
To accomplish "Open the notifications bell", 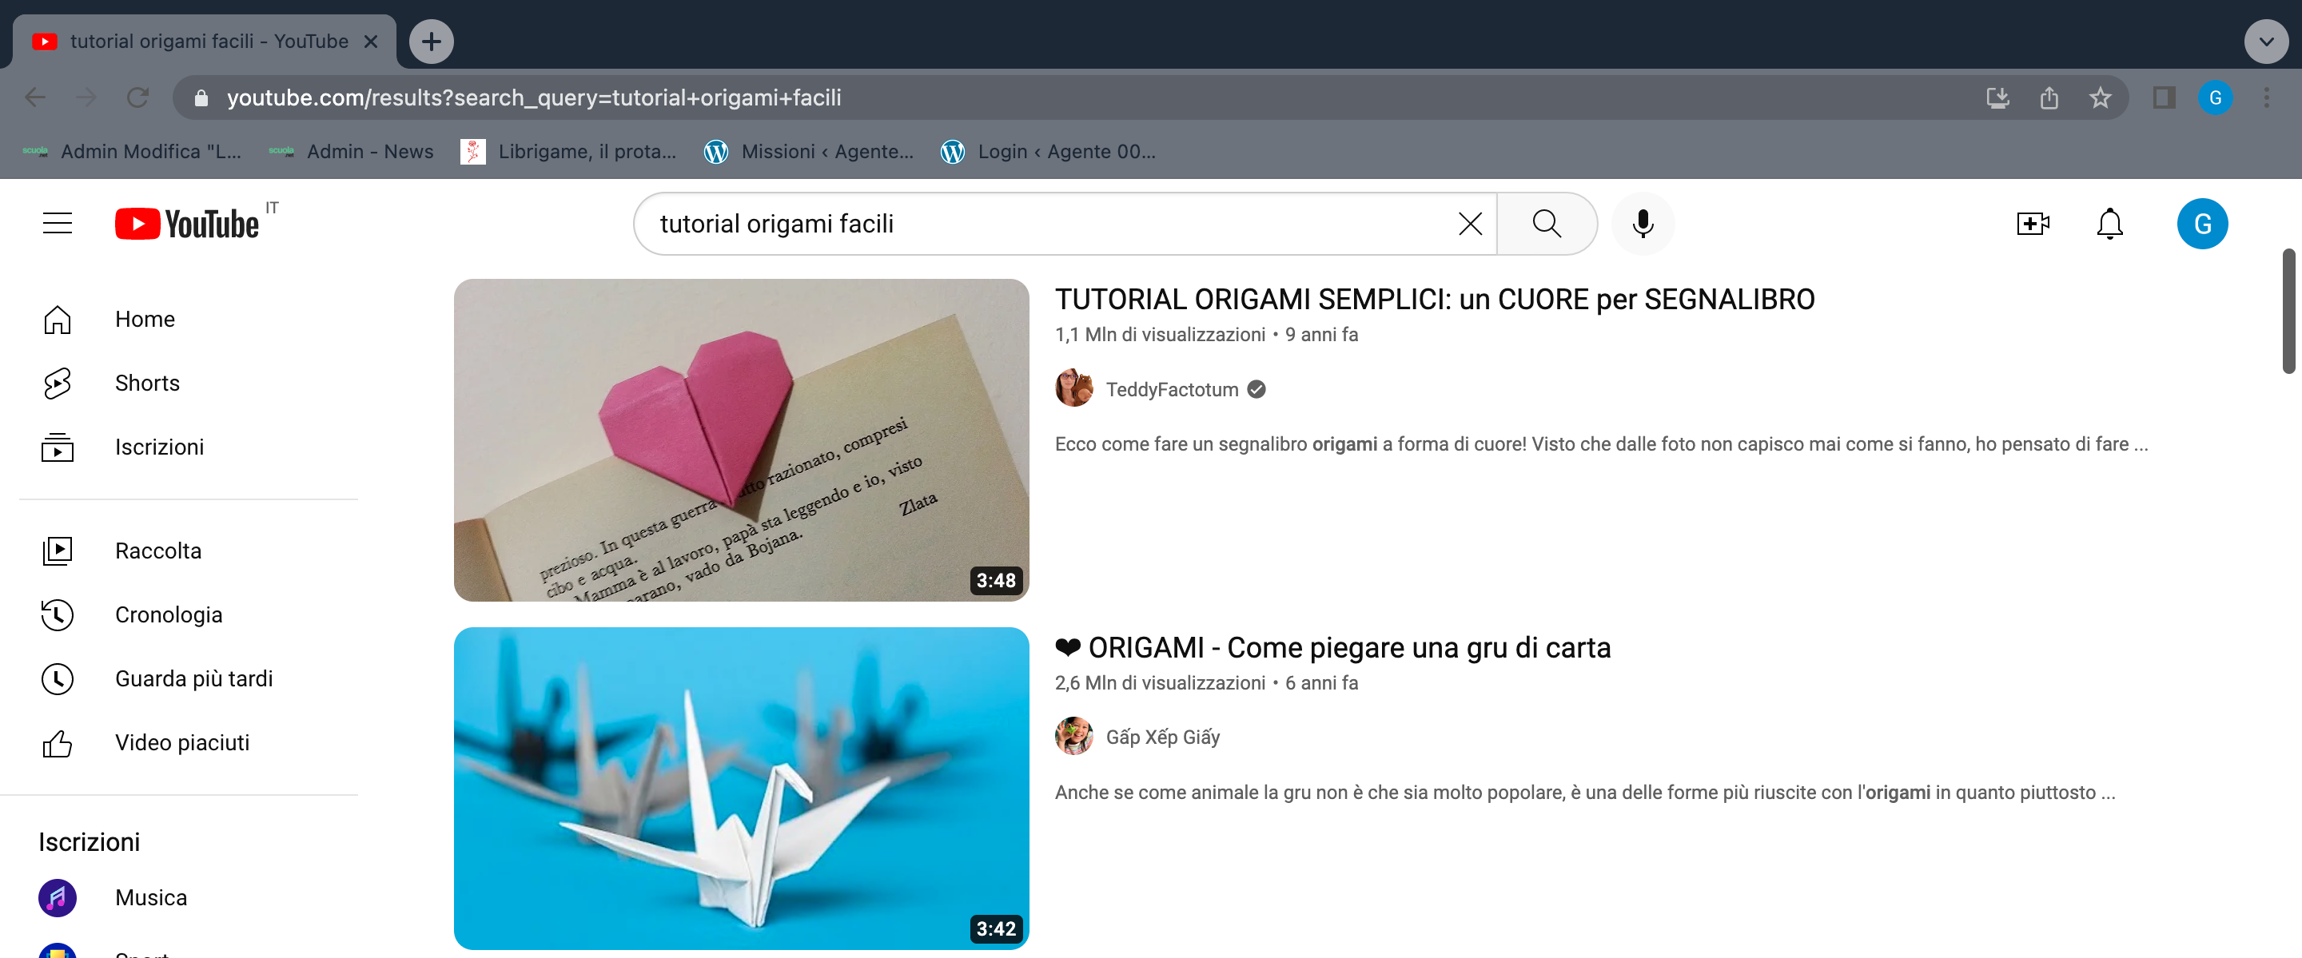I will click(2110, 224).
